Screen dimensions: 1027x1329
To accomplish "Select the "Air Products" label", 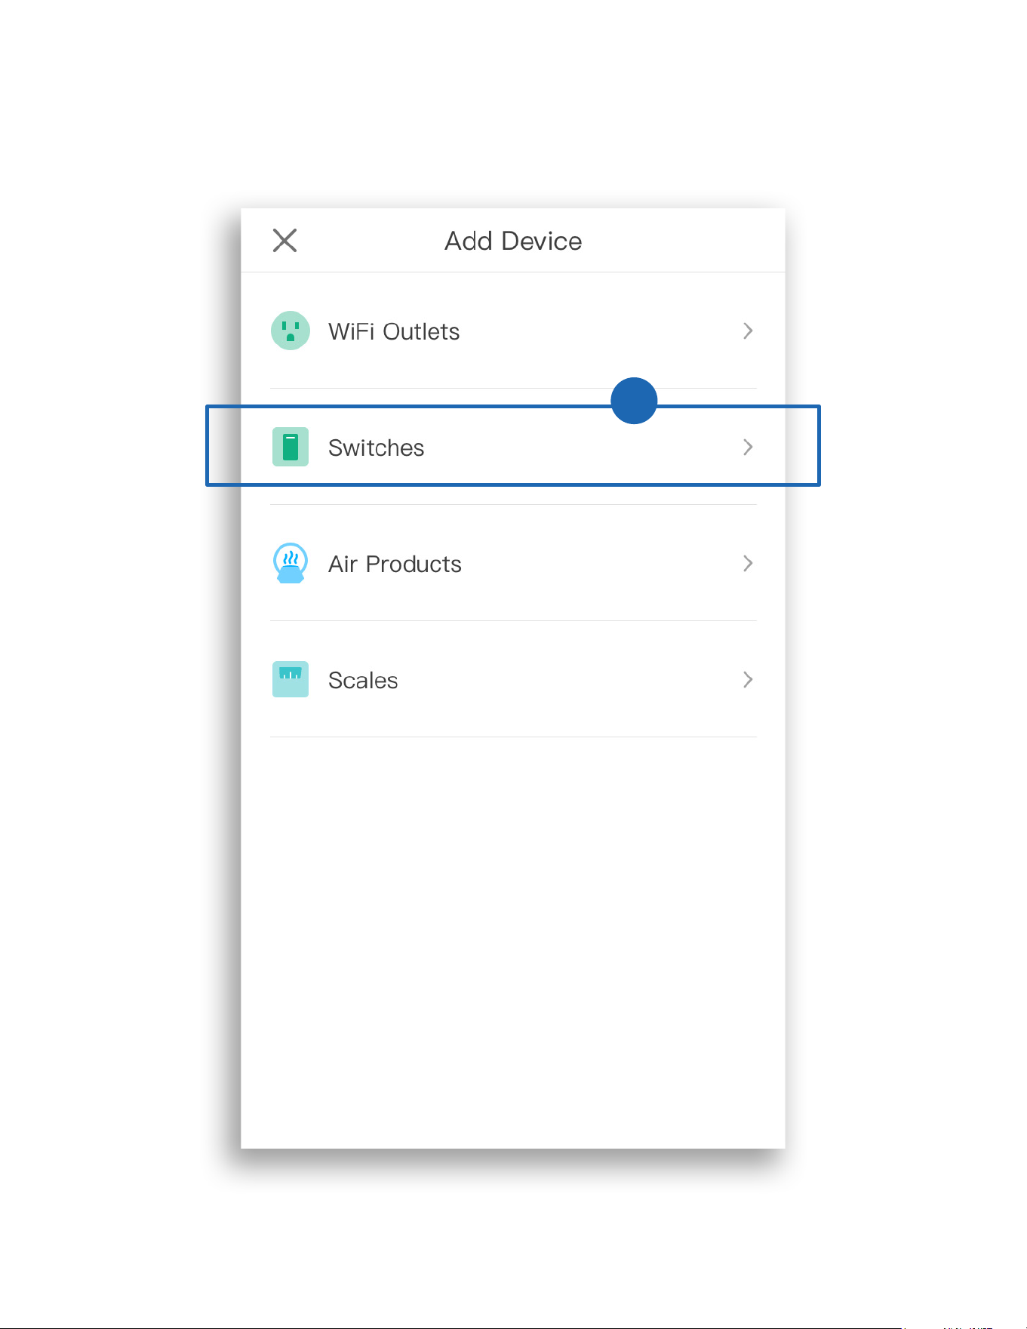I will (395, 564).
